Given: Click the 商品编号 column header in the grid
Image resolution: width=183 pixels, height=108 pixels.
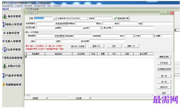Looking at the screenshot, I should pos(36,54).
